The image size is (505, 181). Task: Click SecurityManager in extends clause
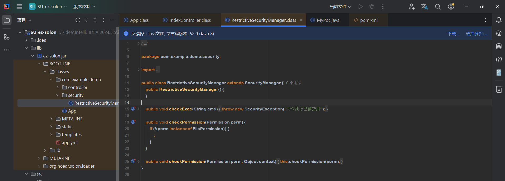point(263,83)
